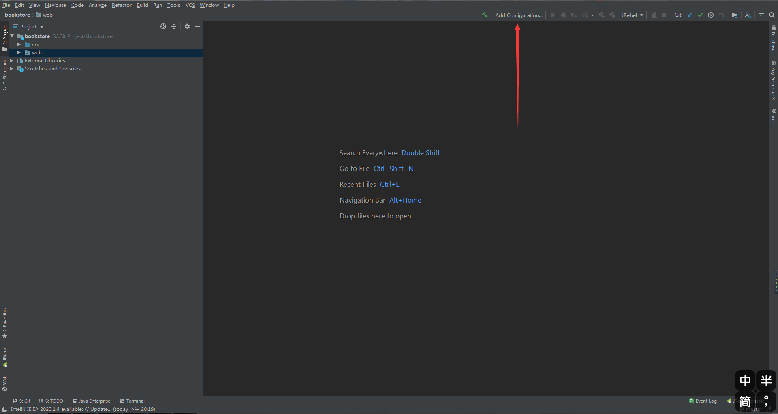The image size is (778, 414).
Task: Click the green Build Project hammer icon
Action: click(x=485, y=15)
